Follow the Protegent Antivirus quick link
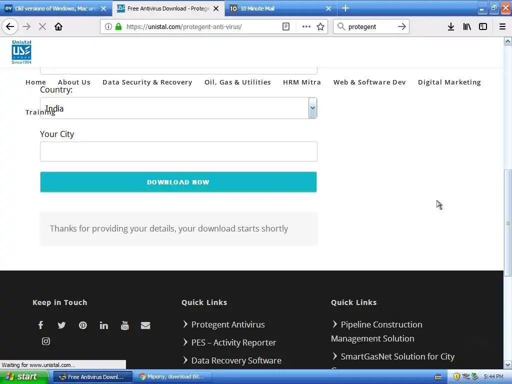 click(x=228, y=324)
